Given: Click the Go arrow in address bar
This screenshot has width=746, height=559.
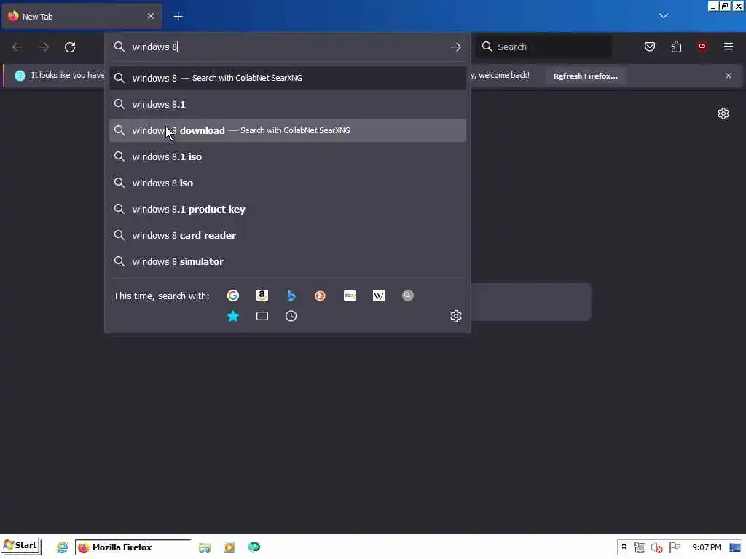Looking at the screenshot, I should [x=456, y=47].
